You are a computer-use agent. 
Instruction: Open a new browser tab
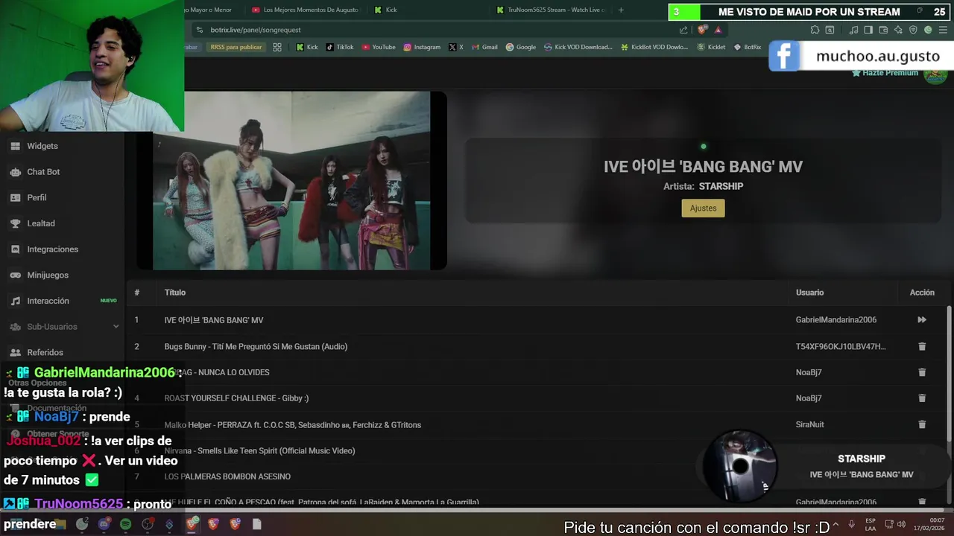point(621,10)
